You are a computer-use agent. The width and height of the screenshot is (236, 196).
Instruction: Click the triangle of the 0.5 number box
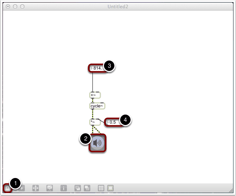(108, 122)
